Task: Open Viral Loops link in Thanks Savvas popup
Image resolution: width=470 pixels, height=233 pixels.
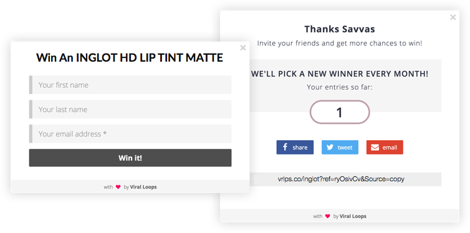Action: pyautogui.click(x=353, y=216)
